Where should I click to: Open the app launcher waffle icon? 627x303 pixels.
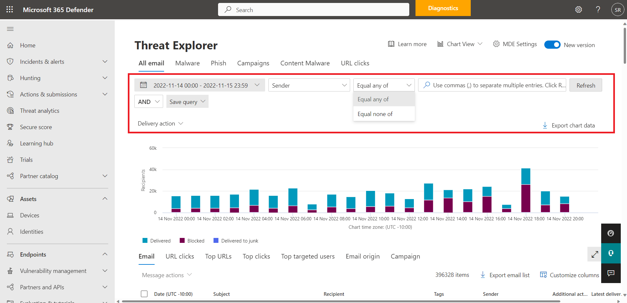10,9
